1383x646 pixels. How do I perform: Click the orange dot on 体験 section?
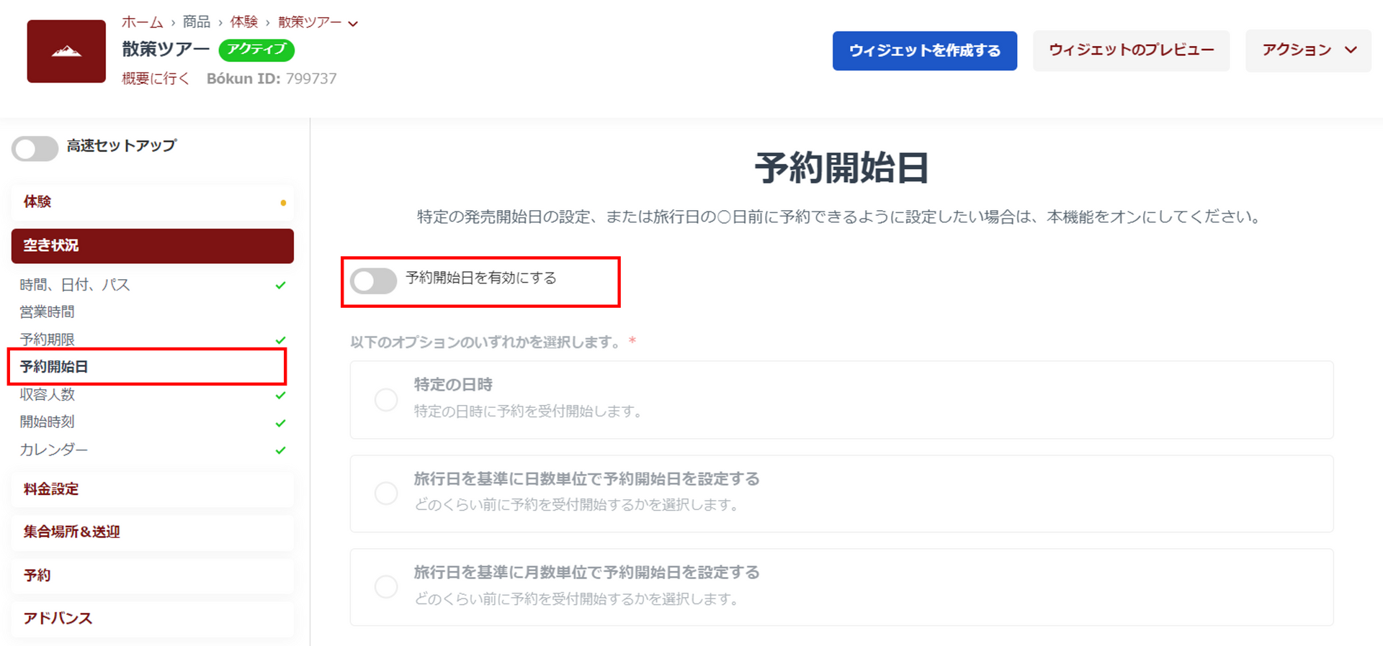tap(283, 203)
